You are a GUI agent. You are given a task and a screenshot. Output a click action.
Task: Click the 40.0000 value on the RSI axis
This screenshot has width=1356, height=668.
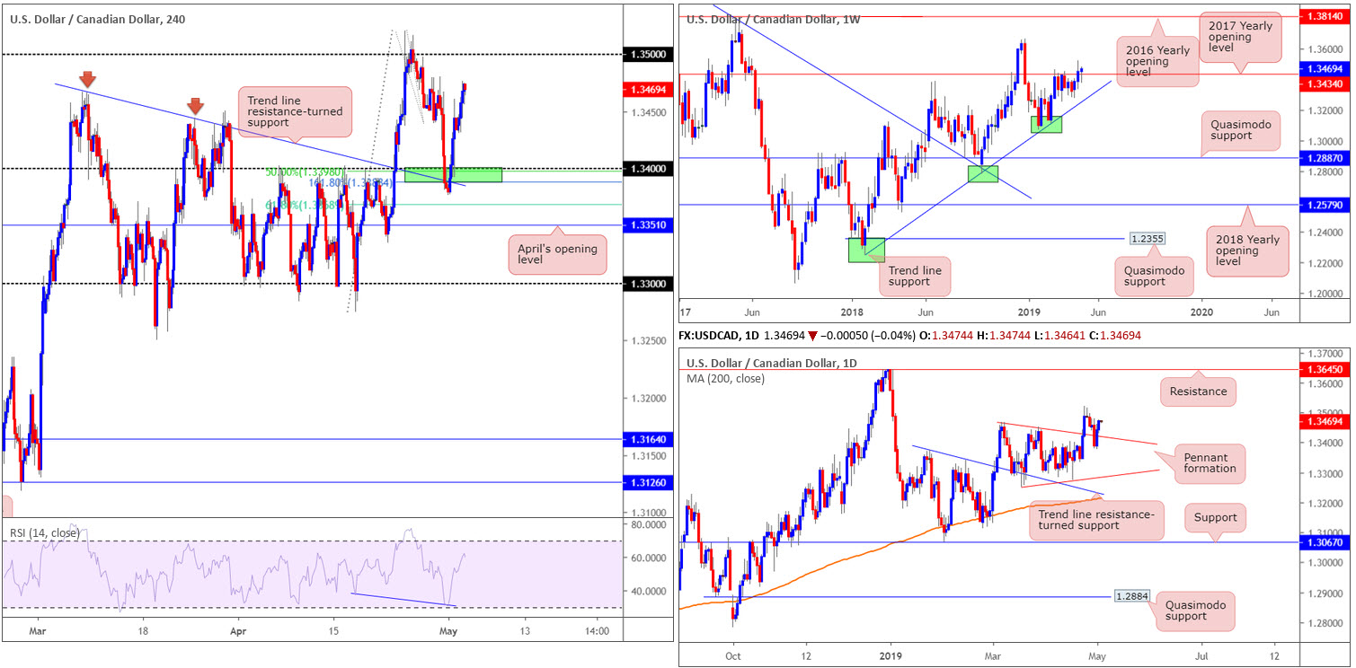(647, 592)
